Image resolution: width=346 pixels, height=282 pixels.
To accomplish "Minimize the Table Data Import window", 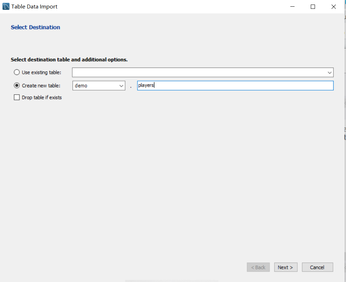I will tap(292, 7).
